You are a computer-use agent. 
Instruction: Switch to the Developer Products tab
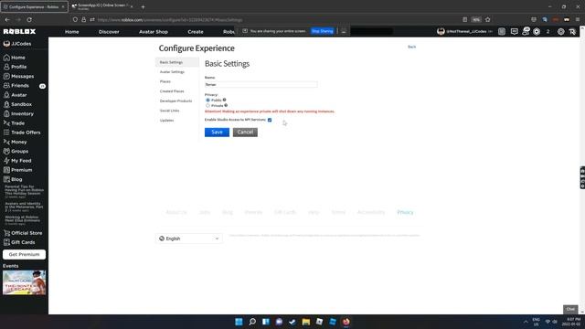175,101
